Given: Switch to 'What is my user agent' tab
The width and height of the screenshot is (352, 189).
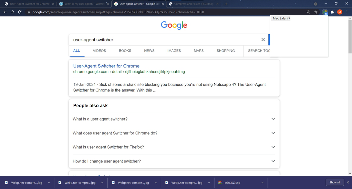Looking at the screenshot, I should (x=84, y=4).
